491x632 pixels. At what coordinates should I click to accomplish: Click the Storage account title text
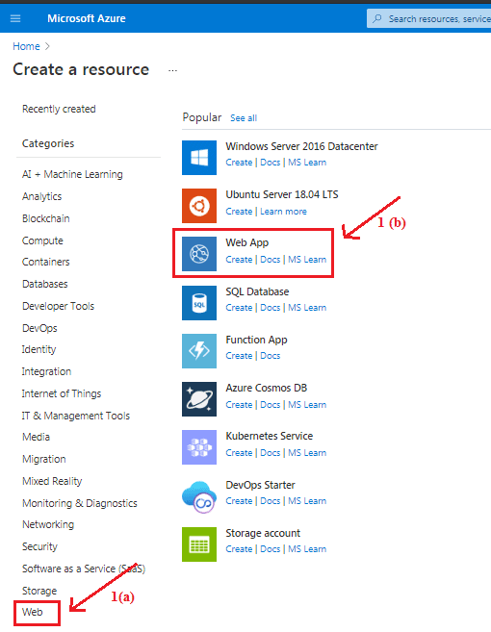[263, 533]
